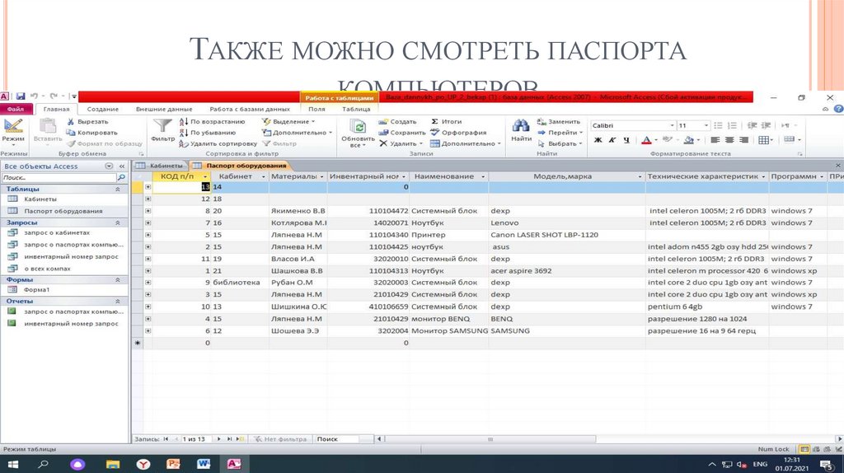Click the Режим view icon

(12, 129)
